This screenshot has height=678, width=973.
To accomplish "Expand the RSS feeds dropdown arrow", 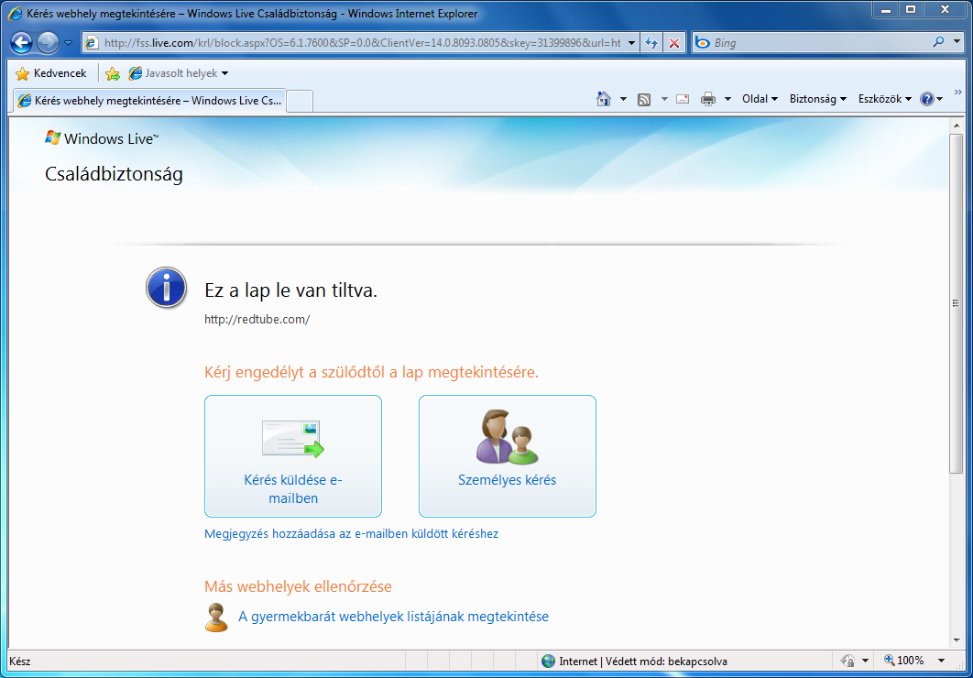I will pos(664,99).
